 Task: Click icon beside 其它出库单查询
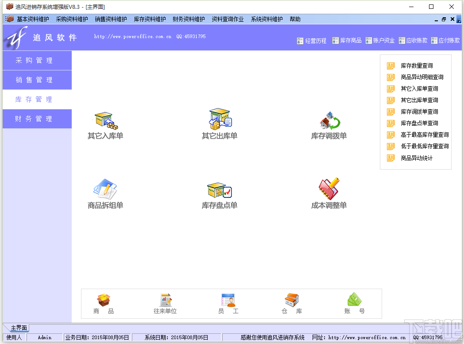tap(391, 100)
